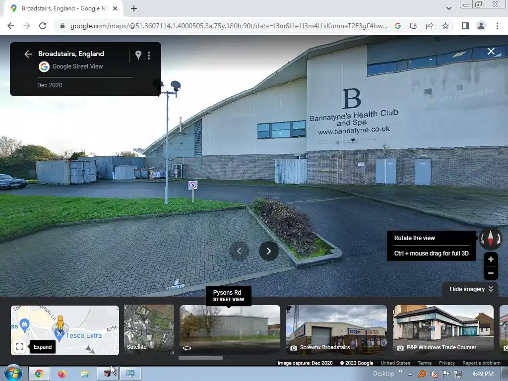Click the install app icon in address bar
This screenshot has height=381, width=508.
point(414,26)
